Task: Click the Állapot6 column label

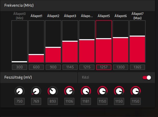Action: (x=120, y=16)
